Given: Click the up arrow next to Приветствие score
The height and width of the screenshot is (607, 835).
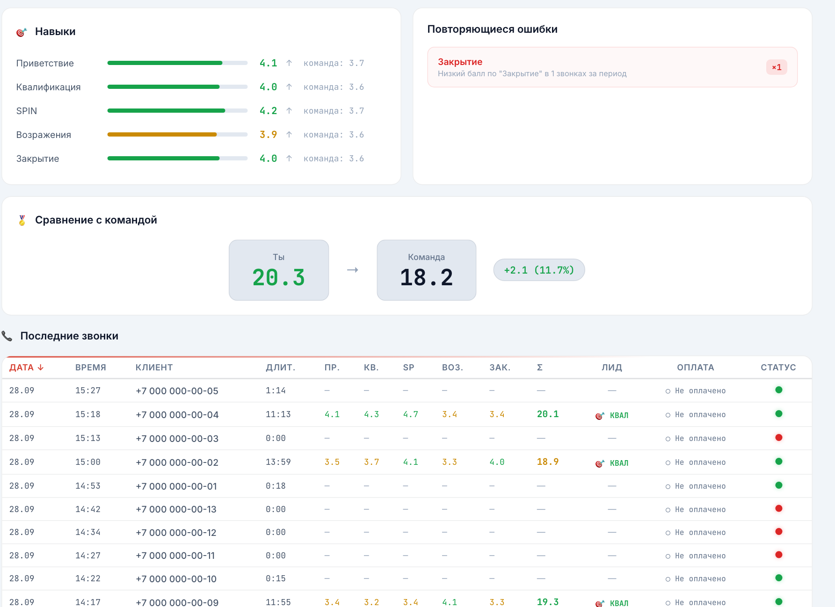Looking at the screenshot, I should pyautogui.click(x=289, y=63).
